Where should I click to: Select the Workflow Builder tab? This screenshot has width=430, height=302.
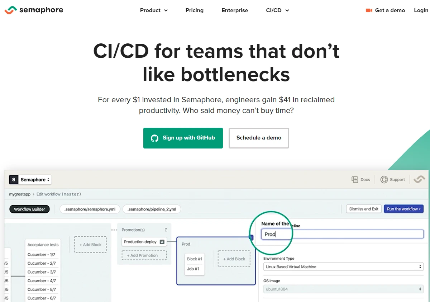[x=29, y=209]
